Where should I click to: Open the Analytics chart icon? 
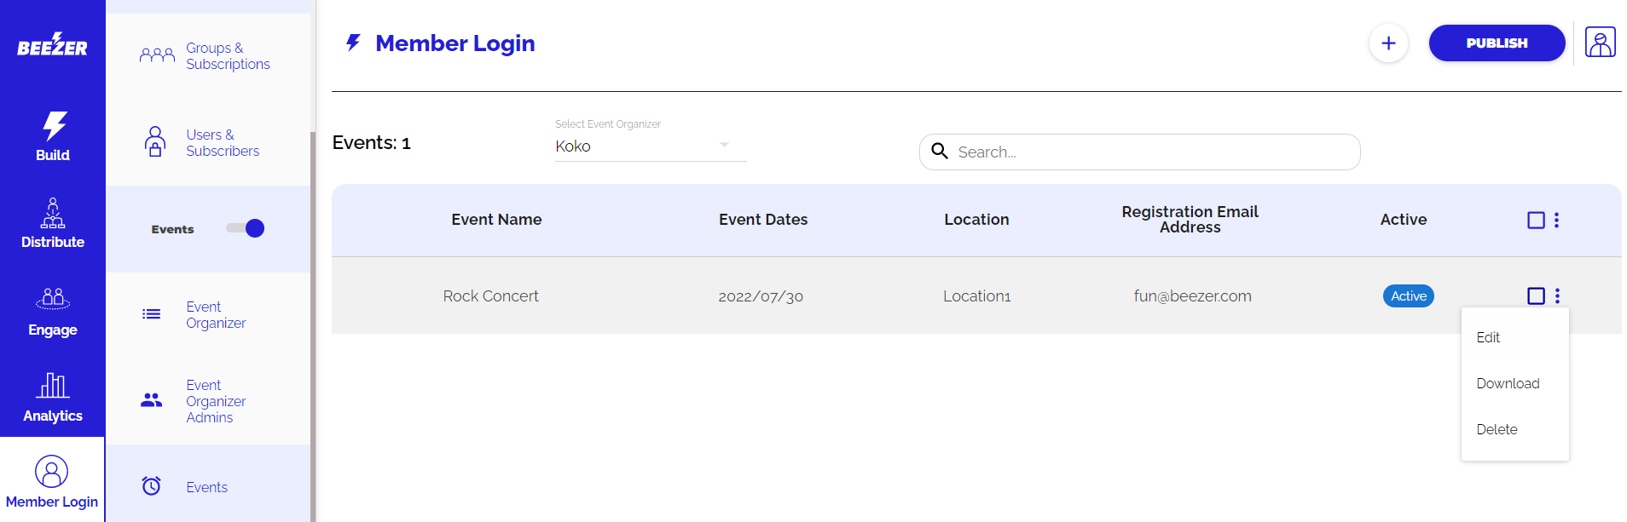[53, 386]
